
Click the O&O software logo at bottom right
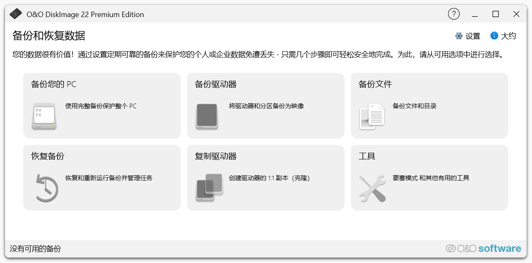click(484, 248)
